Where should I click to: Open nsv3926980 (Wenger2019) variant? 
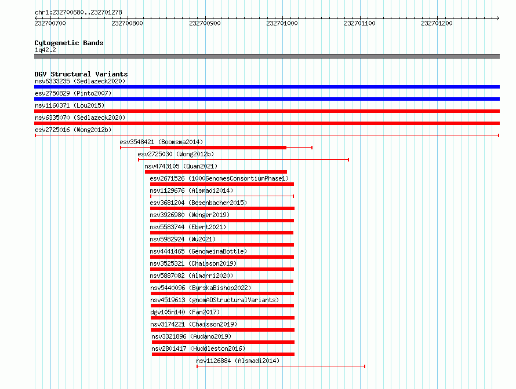[190, 215]
